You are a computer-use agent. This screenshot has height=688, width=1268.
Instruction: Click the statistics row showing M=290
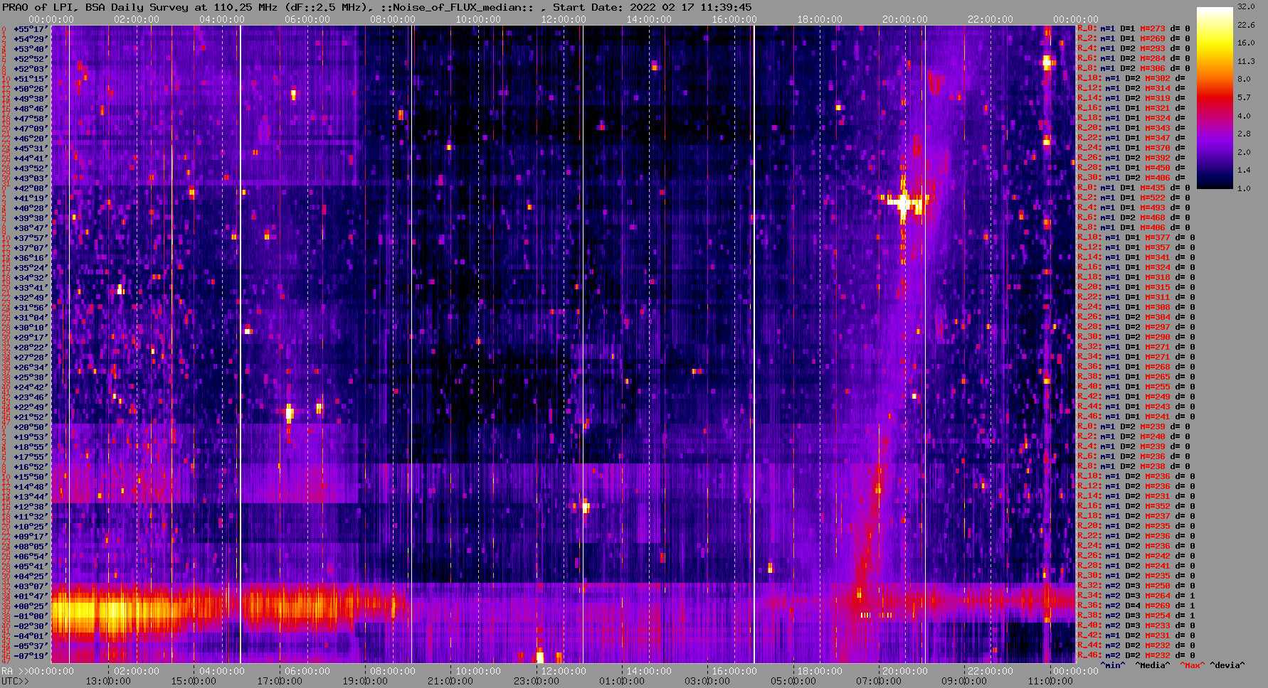coord(1136,338)
